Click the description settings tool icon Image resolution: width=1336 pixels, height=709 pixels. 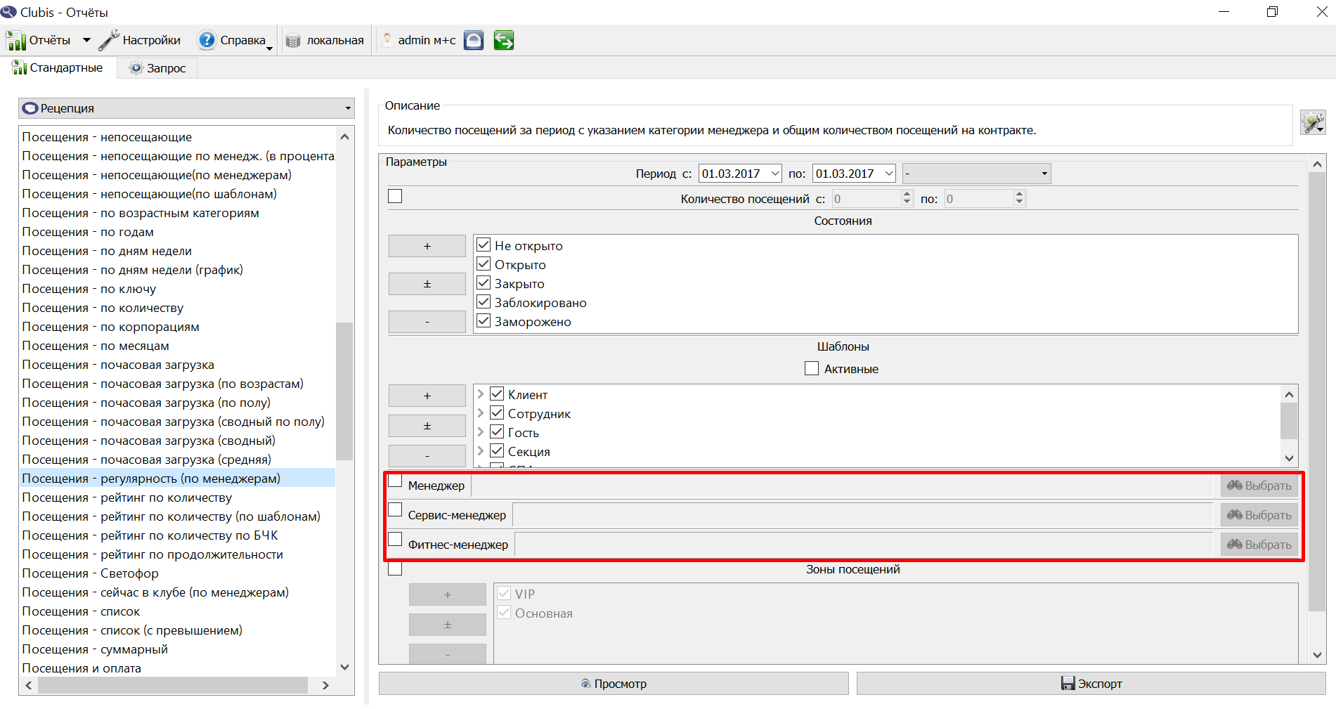pos(1312,123)
